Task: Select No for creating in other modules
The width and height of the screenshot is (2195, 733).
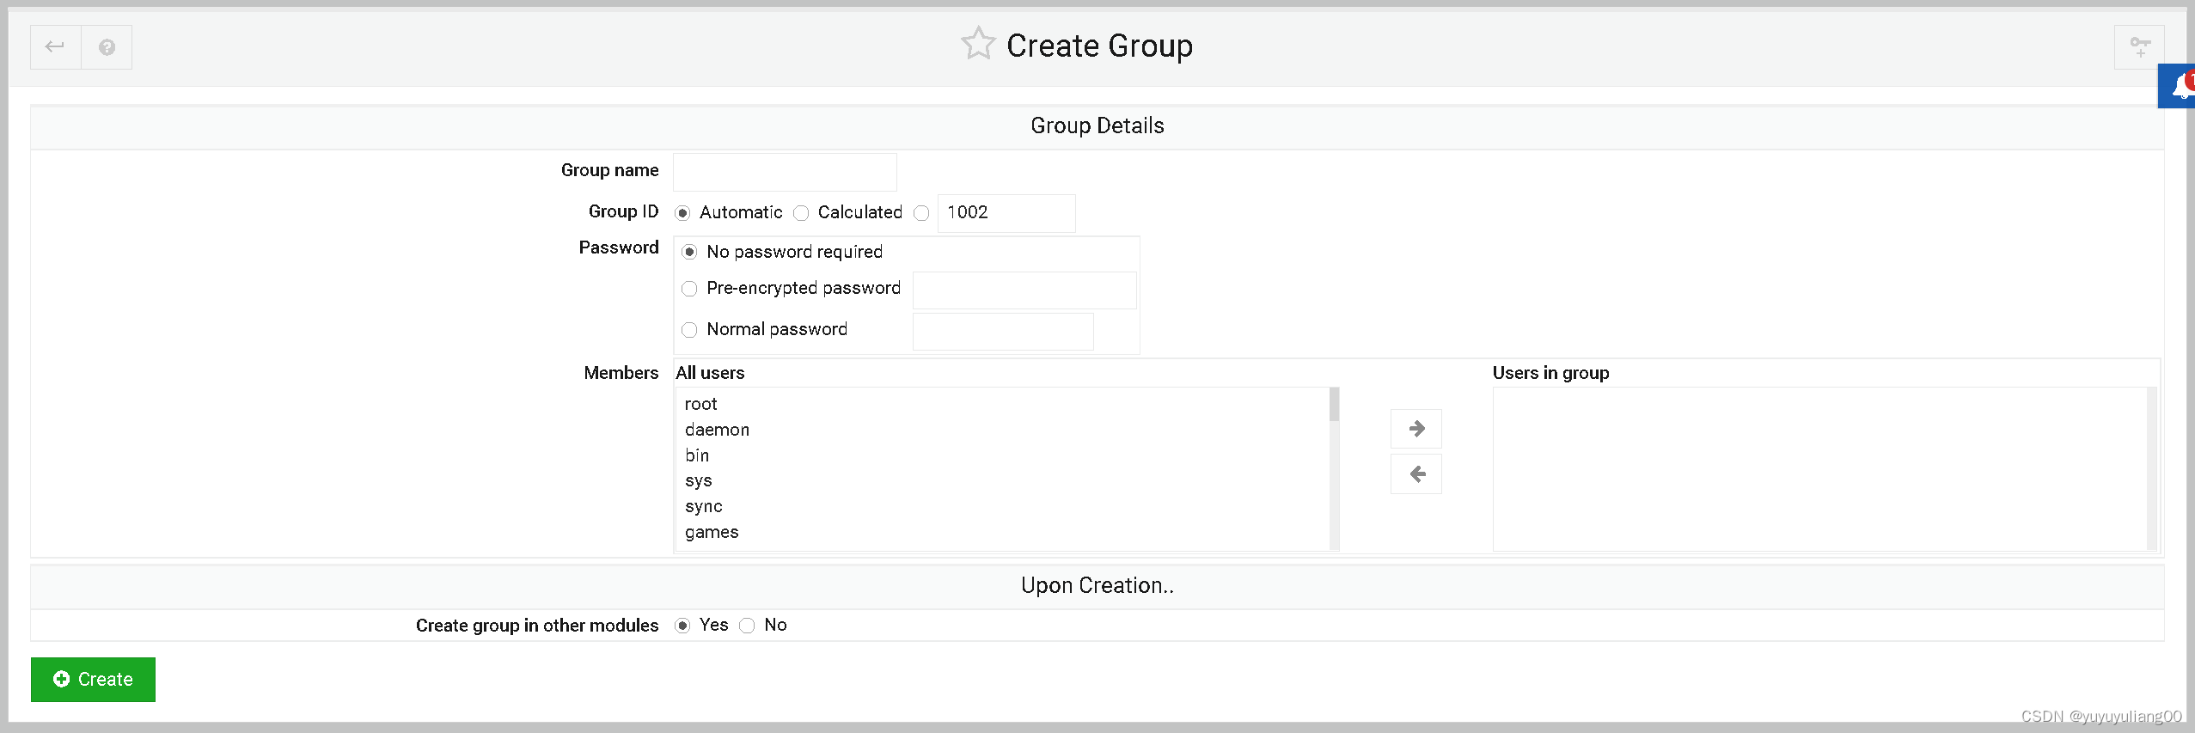Action: (x=748, y=626)
